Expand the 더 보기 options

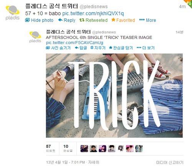(x=146, y=48)
